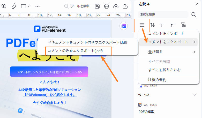Click the ページ2 heading
Viewport: 202px width, 118px height.
[x=144, y=95]
